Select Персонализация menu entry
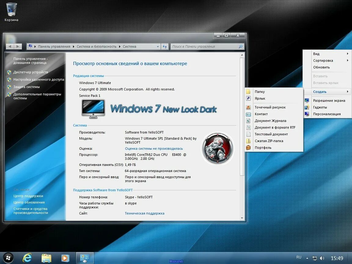The height and width of the screenshot is (264, 352). [x=327, y=114]
